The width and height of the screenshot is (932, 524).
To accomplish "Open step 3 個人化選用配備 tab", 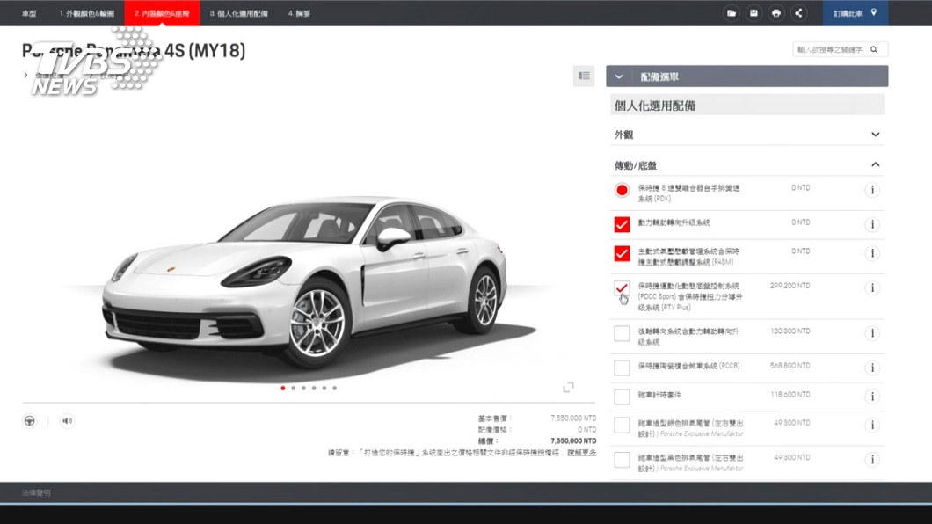I will click(x=238, y=13).
